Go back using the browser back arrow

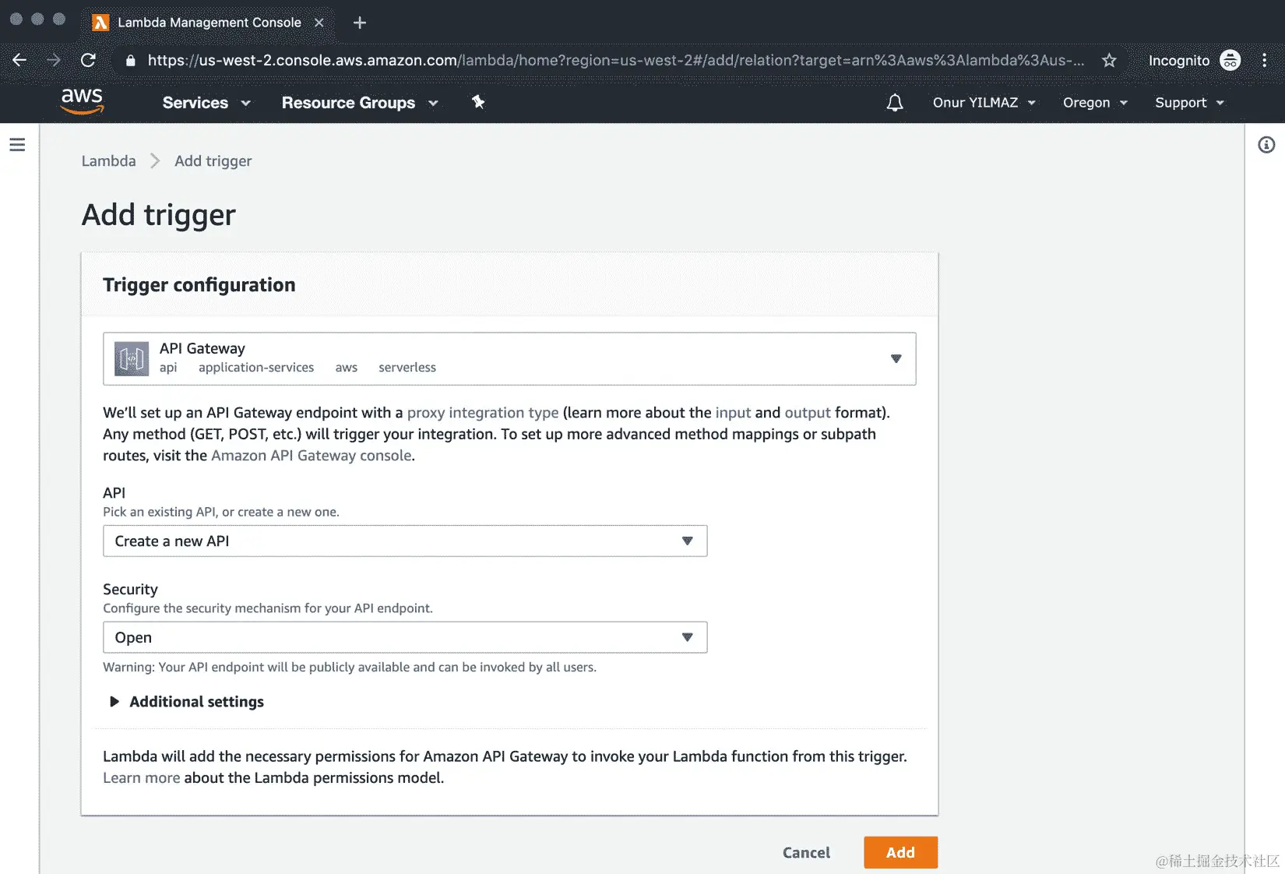tap(19, 60)
